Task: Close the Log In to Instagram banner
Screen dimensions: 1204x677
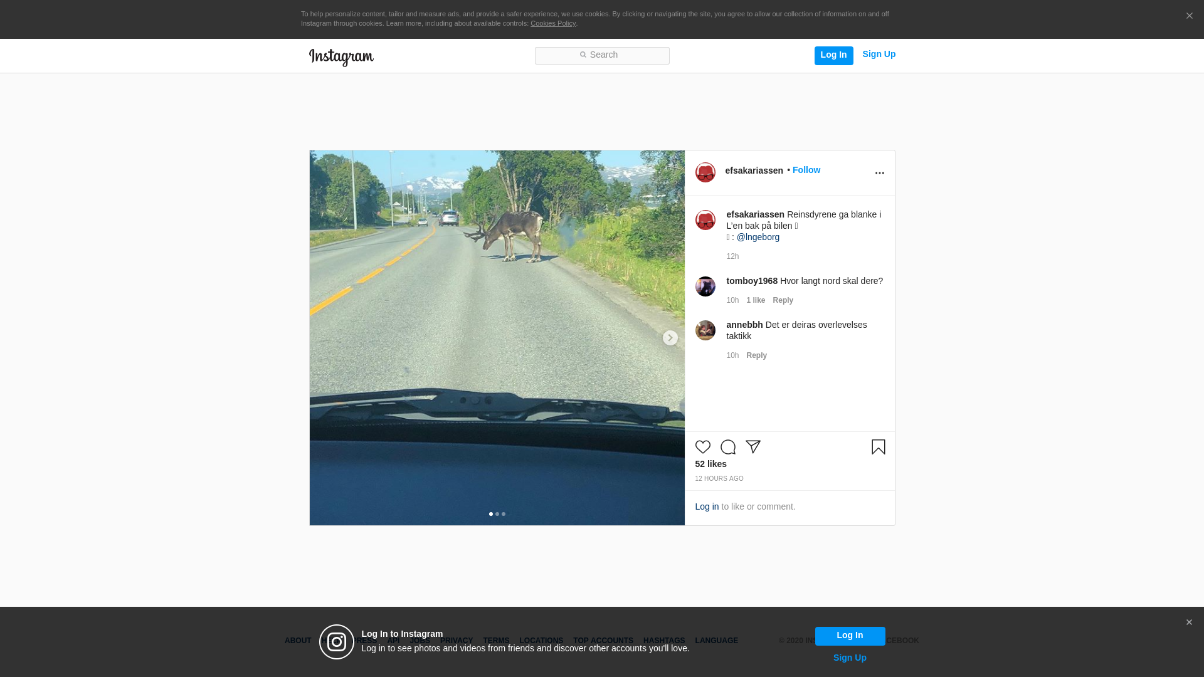Action: (x=1189, y=622)
